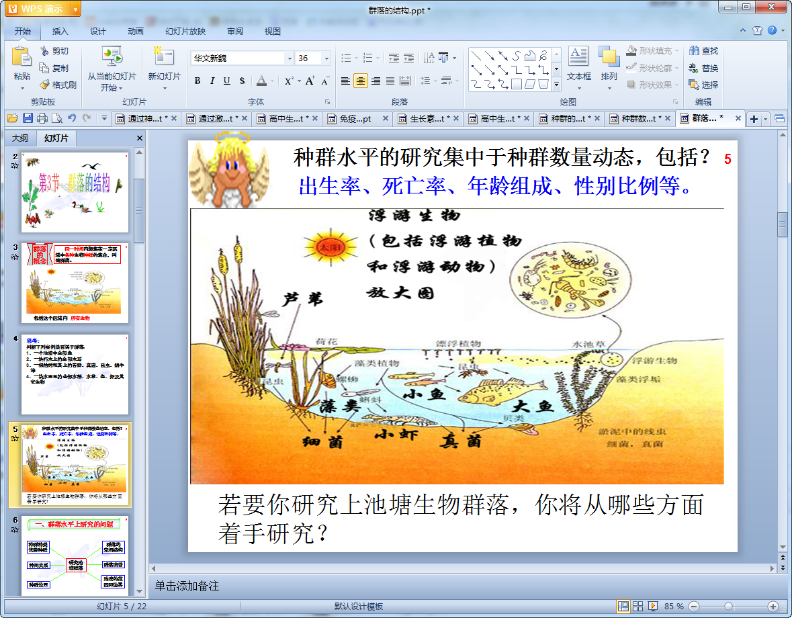Image resolution: width=792 pixels, height=618 pixels.
Task: Toggle Italic formatting
Action: [212, 81]
